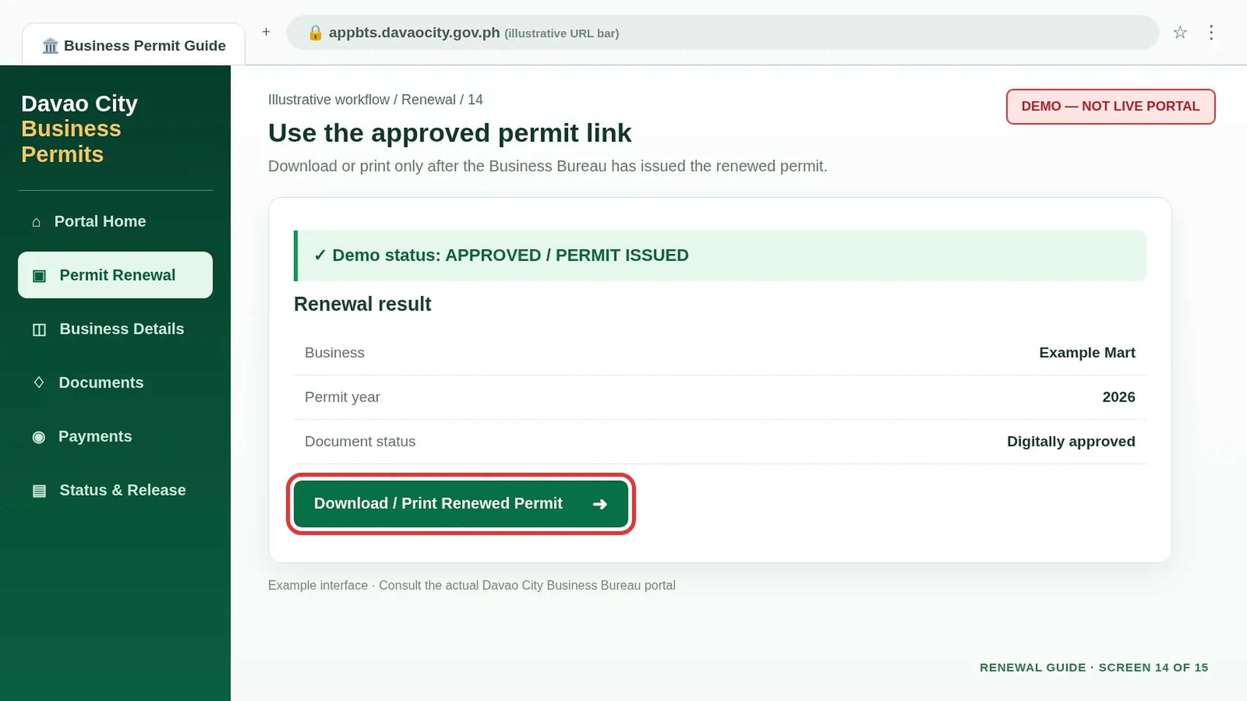This screenshot has width=1247, height=701.
Task: Click the Illustrative workflow / Renewal / 14 breadcrumb
Action: click(375, 100)
